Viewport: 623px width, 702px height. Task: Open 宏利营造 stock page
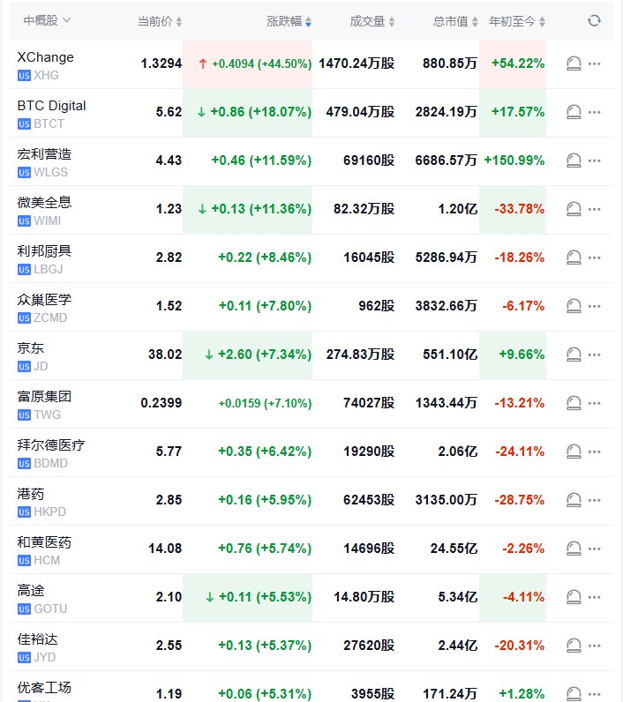(x=44, y=154)
